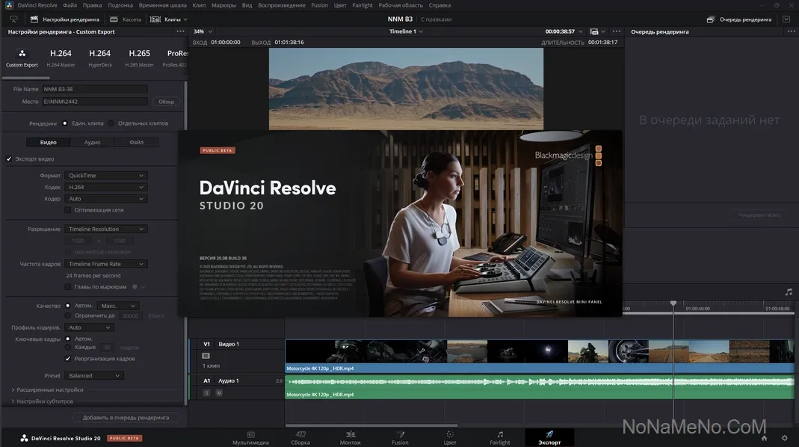Solo audio track A1
799x447 pixels.
[x=206, y=392]
